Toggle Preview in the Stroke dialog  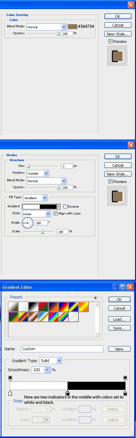[110, 182]
